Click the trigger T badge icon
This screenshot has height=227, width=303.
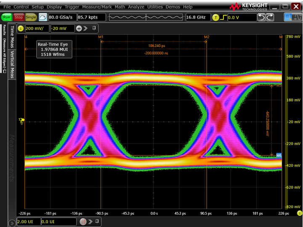click(216, 17)
